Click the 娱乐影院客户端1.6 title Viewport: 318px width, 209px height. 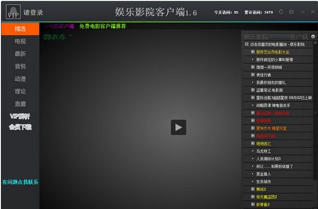pos(156,12)
